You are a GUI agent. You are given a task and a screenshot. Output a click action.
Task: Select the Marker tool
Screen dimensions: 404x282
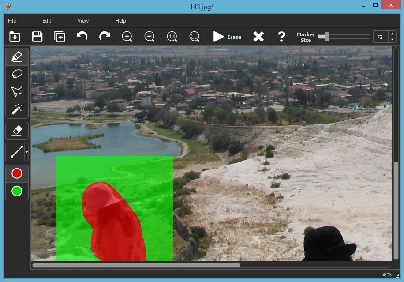pyautogui.click(x=17, y=56)
